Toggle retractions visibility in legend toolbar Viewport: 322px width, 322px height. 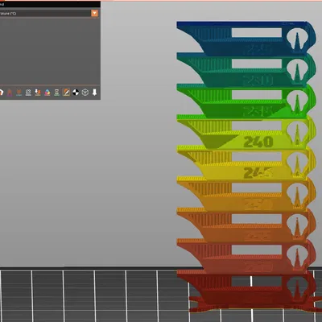click(10, 93)
